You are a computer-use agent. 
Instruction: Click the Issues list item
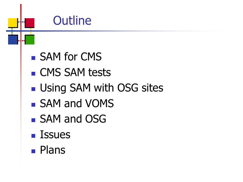(55, 134)
